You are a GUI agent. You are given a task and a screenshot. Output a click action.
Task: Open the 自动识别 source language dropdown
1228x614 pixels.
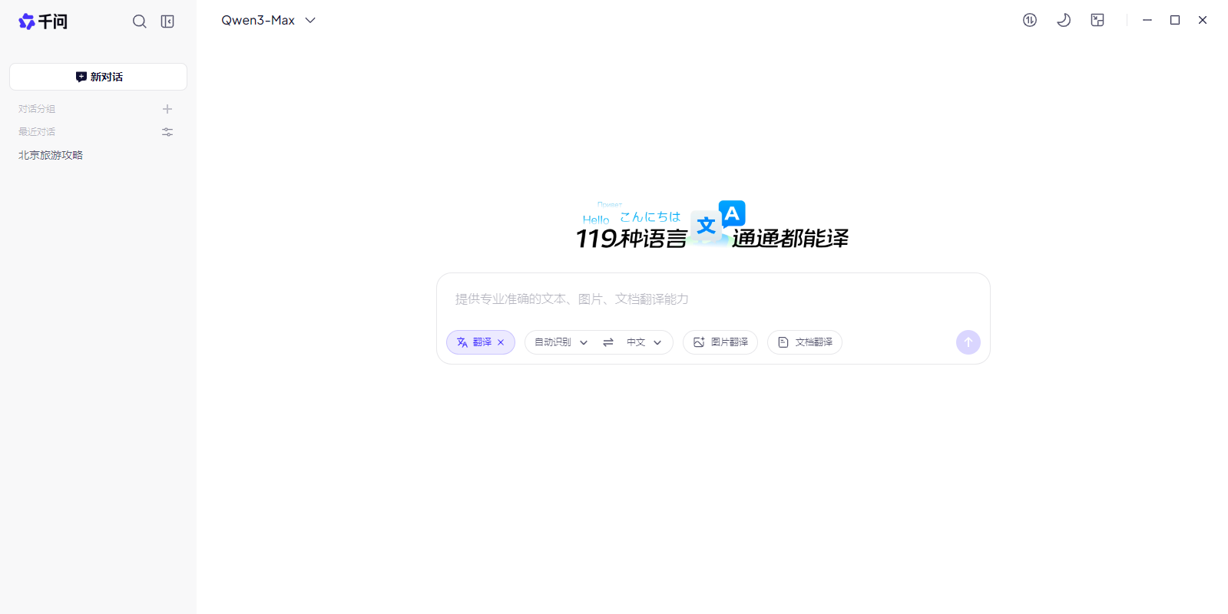561,342
